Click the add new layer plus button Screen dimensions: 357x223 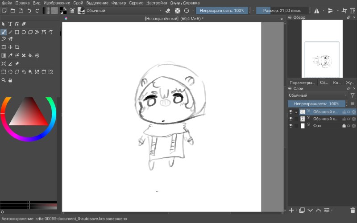(291, 210)
